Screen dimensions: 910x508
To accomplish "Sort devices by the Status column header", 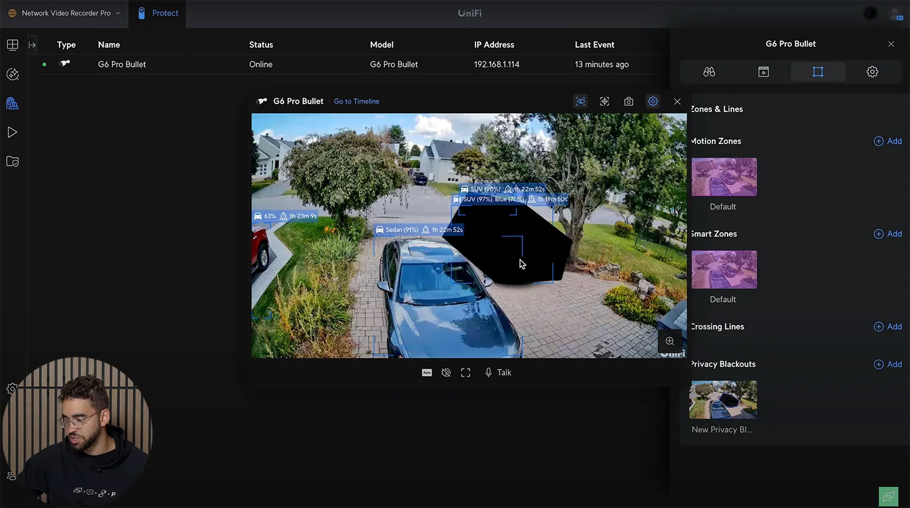I will pos(261,45).
